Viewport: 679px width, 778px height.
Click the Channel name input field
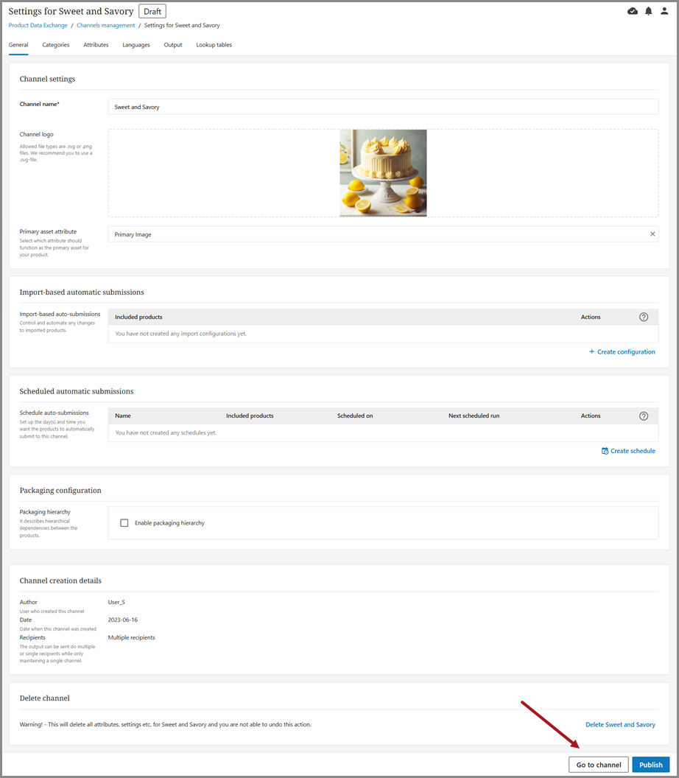[382, 107]
